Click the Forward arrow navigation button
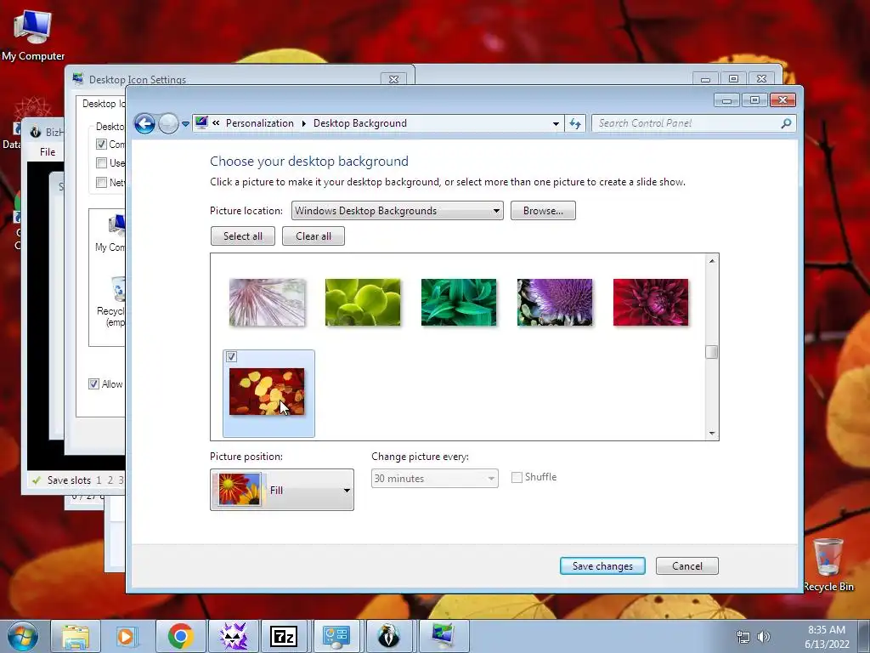Screen dimensions: 870x653 click(x=168, y=123)
